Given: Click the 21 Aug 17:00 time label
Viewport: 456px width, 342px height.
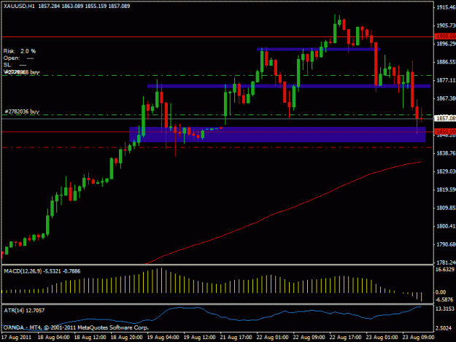Looking at the screenshot, I should tap(236, 338).
